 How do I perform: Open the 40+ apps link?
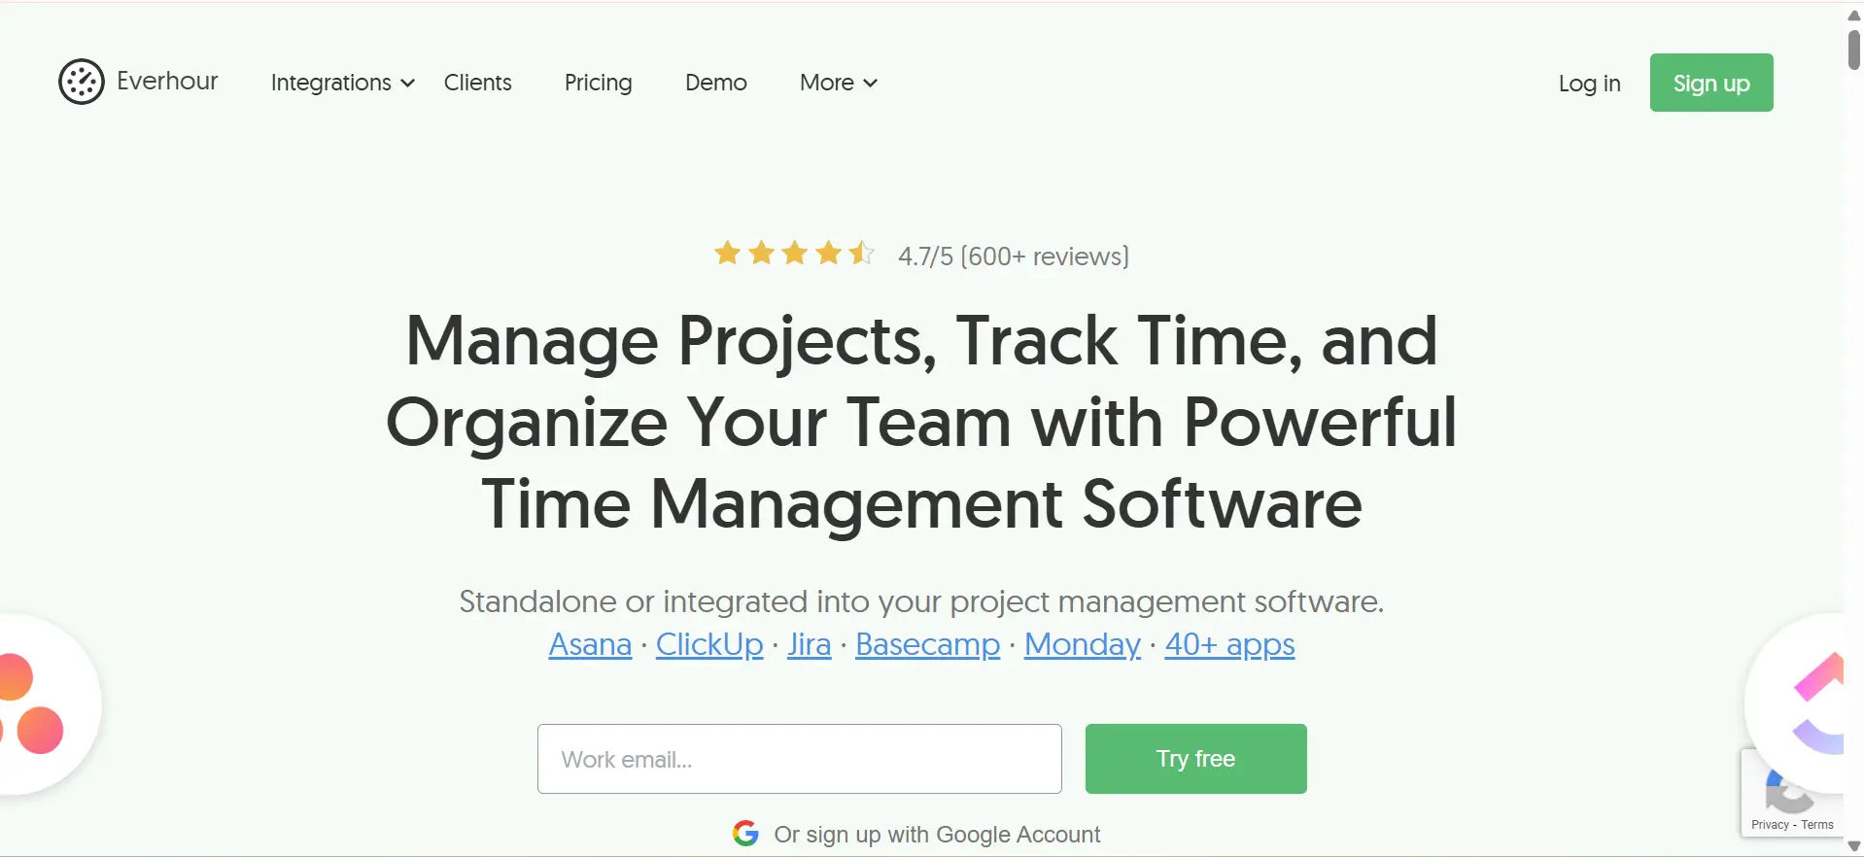(1229, 644)
